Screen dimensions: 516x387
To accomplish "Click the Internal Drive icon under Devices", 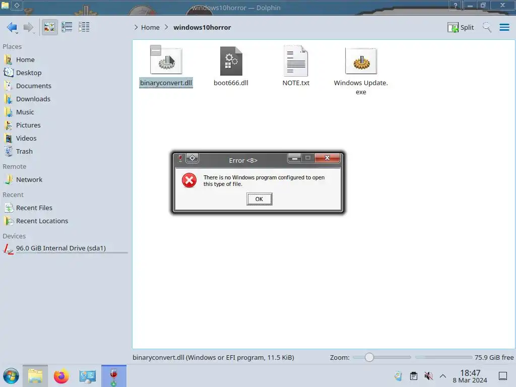I will (x=9, y=249).
